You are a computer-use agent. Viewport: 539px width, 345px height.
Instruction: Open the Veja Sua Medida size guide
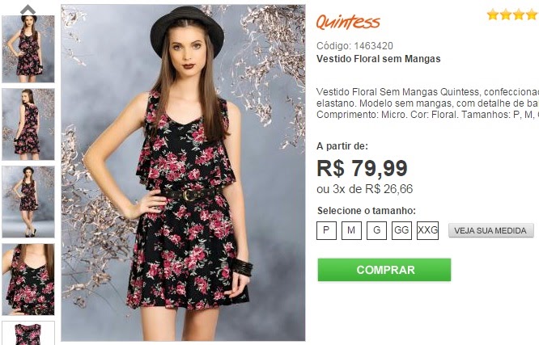491,230
